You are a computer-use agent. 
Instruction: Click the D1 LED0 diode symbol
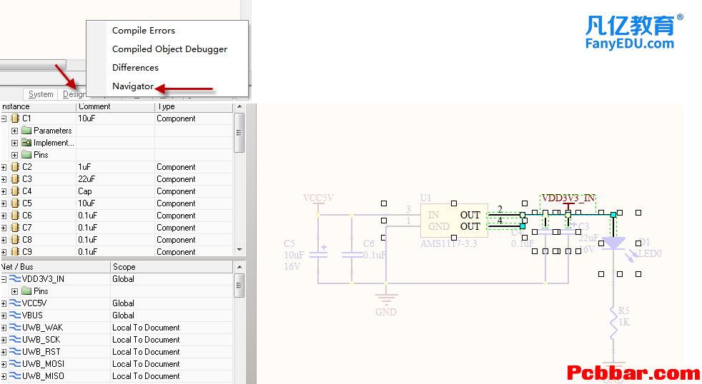click(x=614, y=243)
